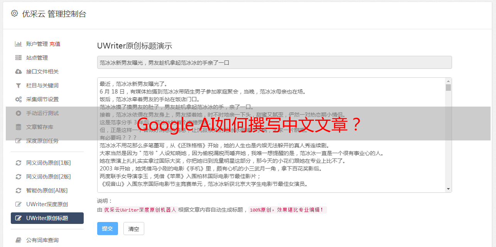Click the blue 提交 submit button

108,229
